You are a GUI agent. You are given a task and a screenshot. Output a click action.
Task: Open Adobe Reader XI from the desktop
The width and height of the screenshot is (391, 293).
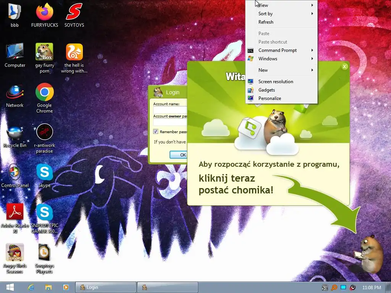(15, 219)
